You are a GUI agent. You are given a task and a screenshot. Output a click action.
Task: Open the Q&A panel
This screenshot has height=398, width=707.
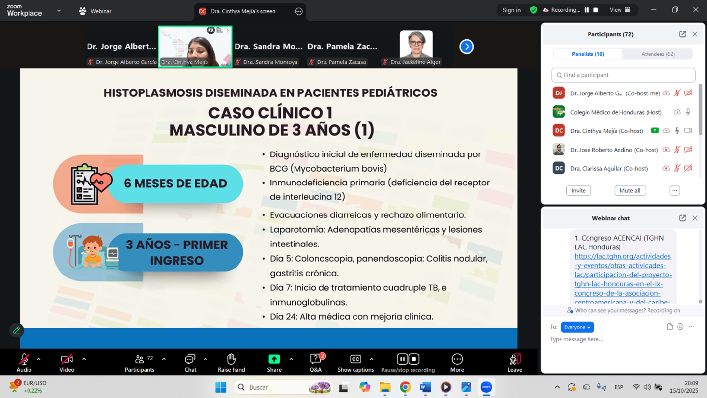315,360
